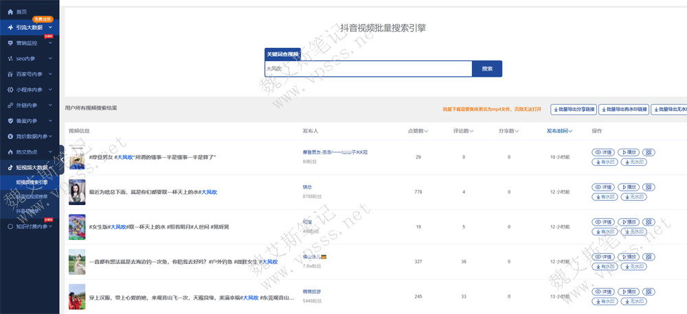This screenshot has height=314, width=687.
Task: Open thumbnail of the 户外钓鱼 video
Action: 77,262
